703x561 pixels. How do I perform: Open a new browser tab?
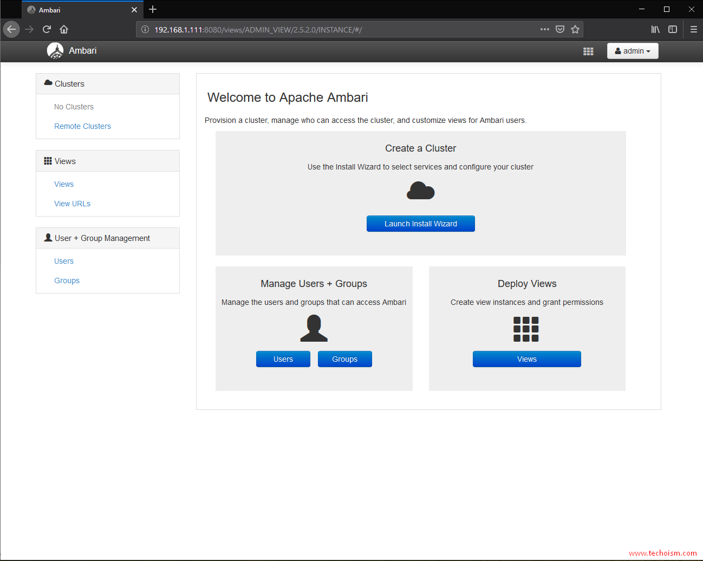(153, 9)
